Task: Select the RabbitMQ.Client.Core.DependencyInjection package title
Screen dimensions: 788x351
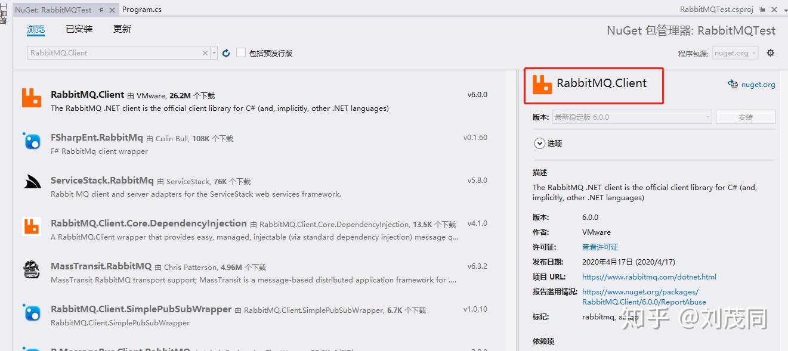Action: (149, 223)
